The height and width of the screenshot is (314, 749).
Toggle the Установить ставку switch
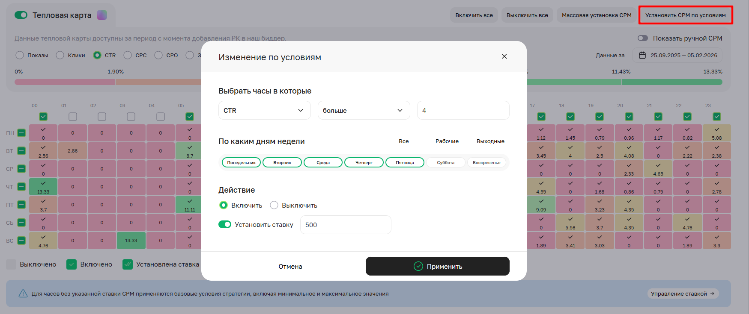pyautogui.click(x=225, y=225)
